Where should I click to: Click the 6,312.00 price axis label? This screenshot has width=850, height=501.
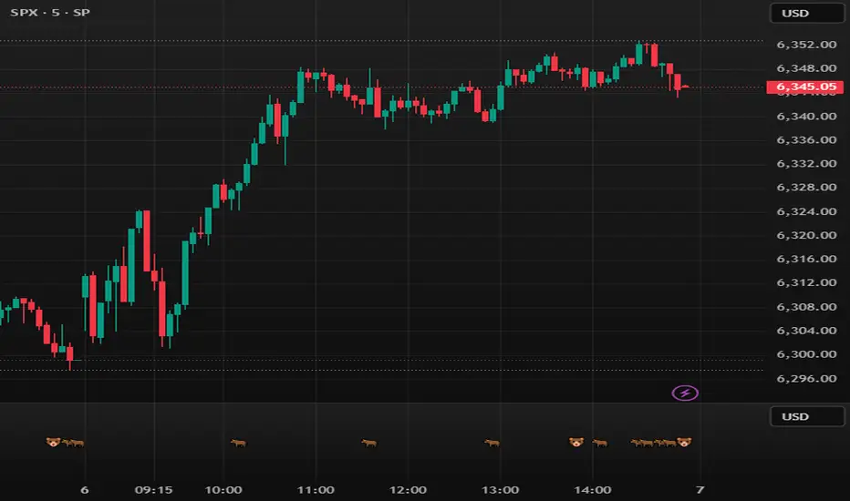[x=806, y=282]
